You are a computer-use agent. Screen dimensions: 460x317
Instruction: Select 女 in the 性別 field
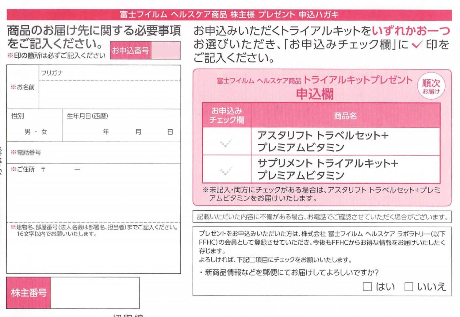[x=44, y=132]
